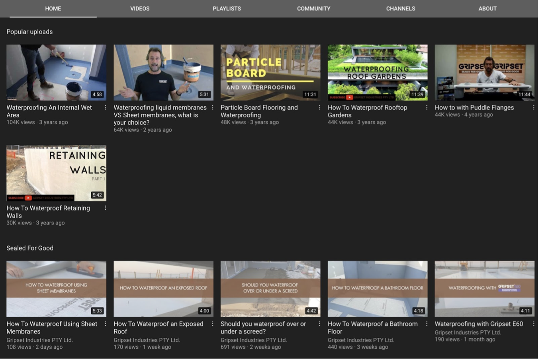Open menu for Bathroom Floor video
The width and height of the screenshot is (540, 359).
click(x=427, y=324)
